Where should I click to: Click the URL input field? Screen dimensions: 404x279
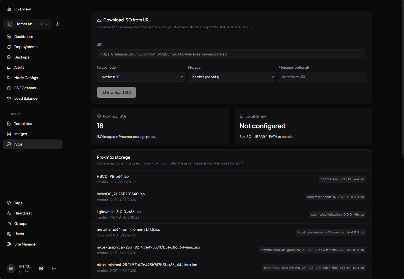(x=231, y=54)
